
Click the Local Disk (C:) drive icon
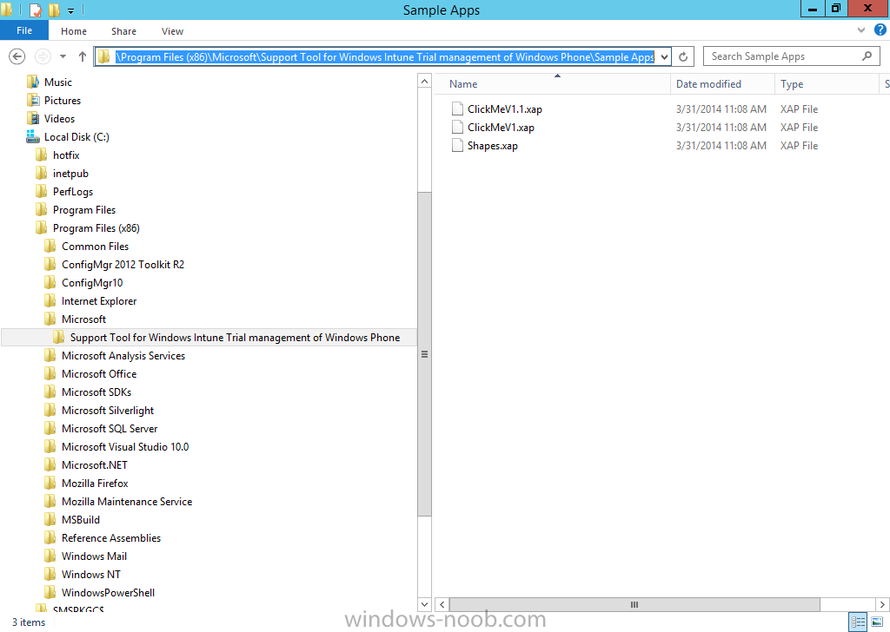coord(32,136)
